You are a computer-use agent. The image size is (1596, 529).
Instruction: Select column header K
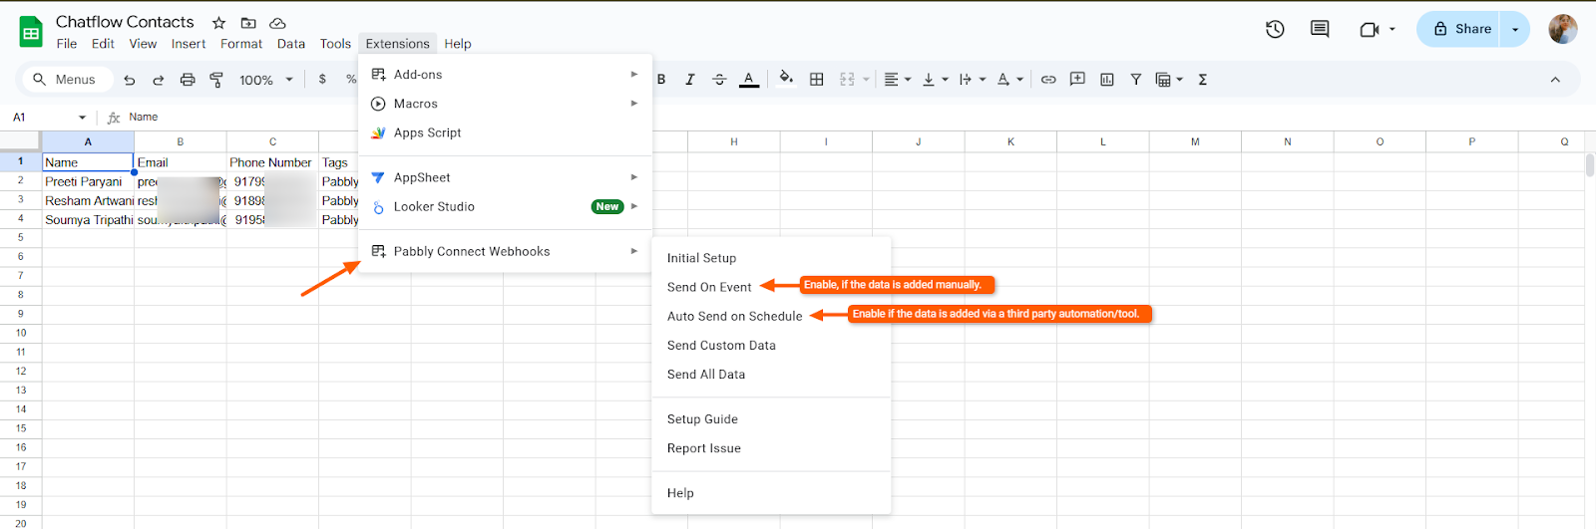pos(1010,141)
